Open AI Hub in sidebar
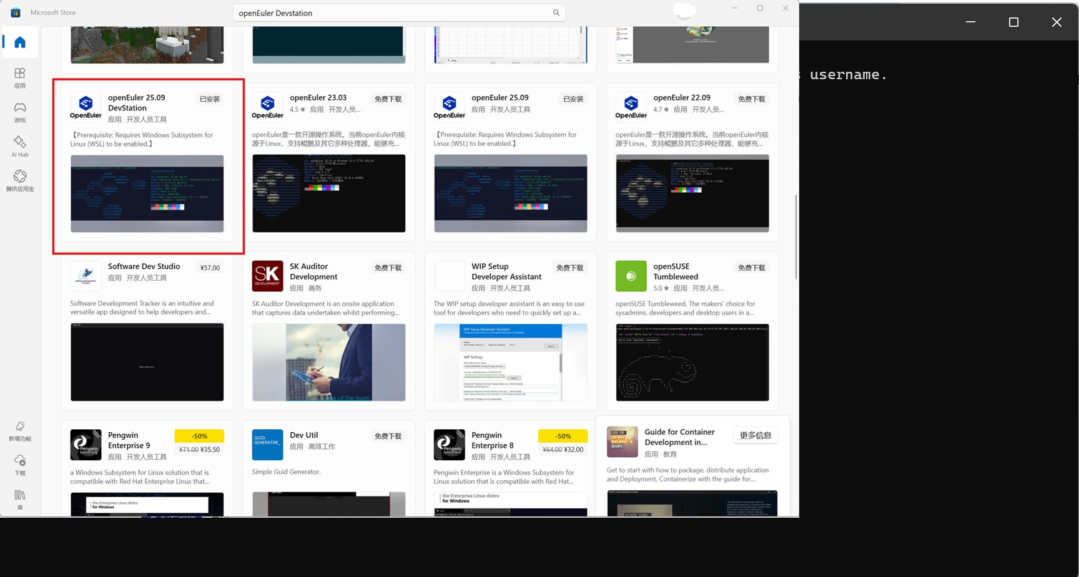1079x577 pixels. [x=20, y=146]
